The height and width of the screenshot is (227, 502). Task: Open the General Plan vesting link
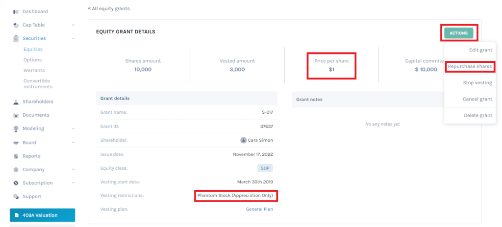tap(259, 209)
